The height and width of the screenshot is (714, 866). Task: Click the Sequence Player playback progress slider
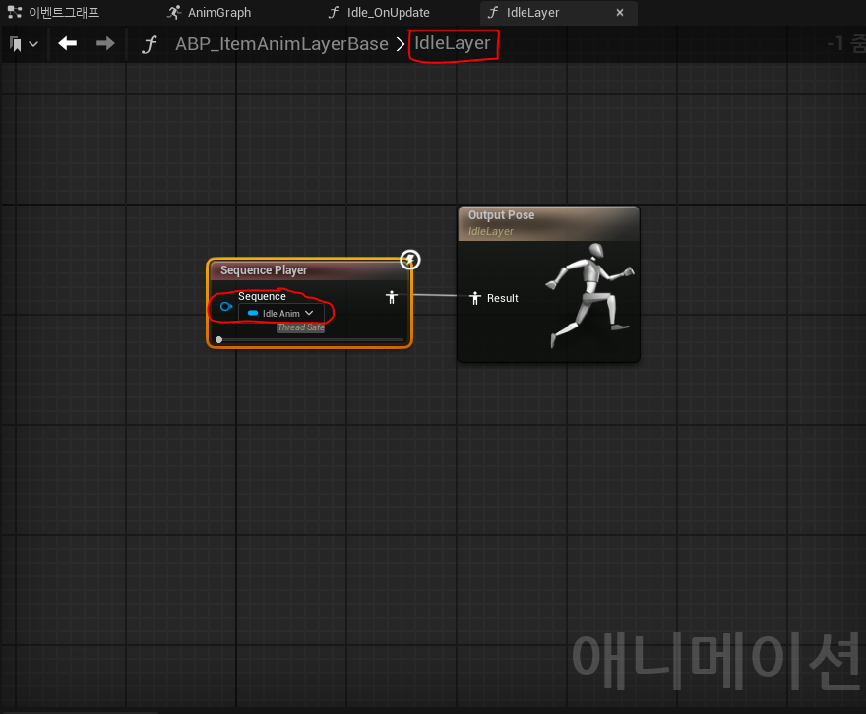310,340
